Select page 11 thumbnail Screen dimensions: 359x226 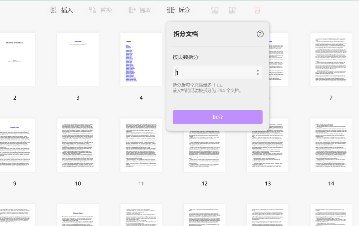pos(141,145)
